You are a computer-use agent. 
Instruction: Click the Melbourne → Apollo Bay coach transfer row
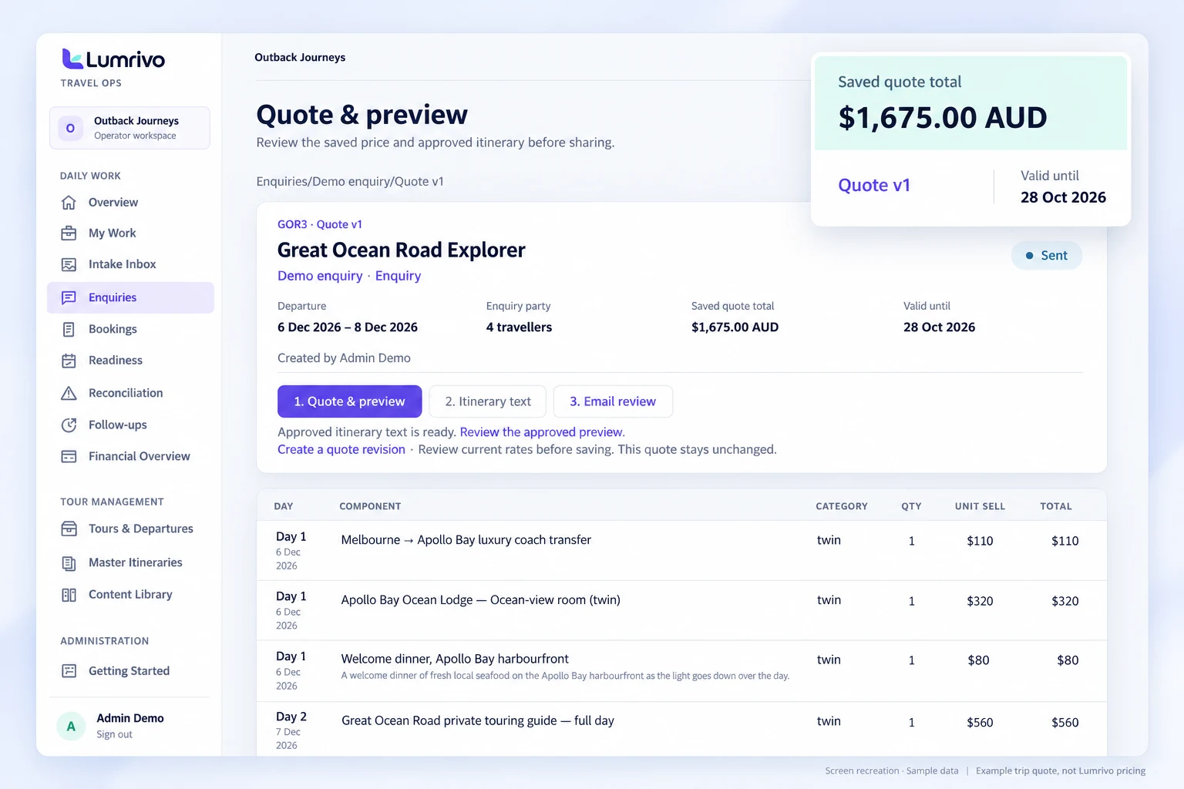point(681,550)
